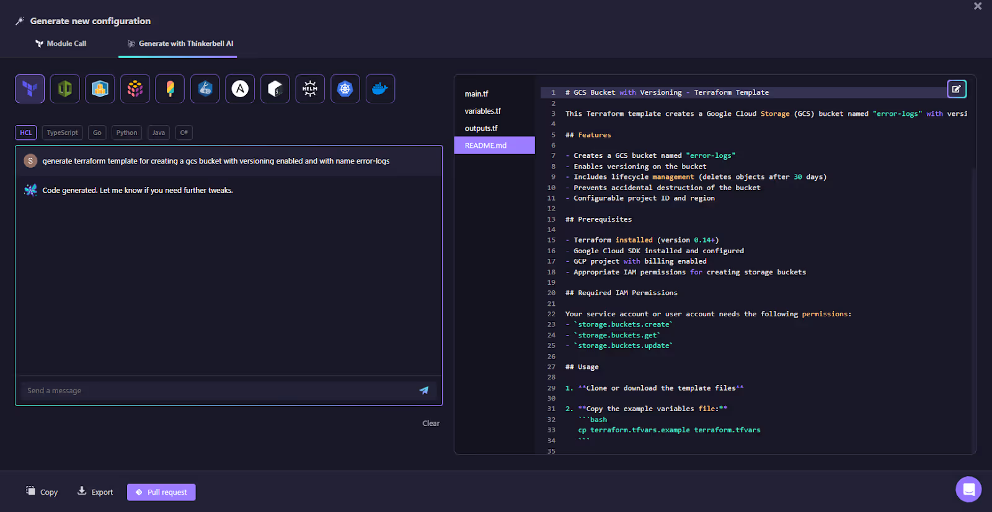The image size is (992, 512).
Task: Select the blue hexagon with yellow blocks icon
Action: point(100,89)
